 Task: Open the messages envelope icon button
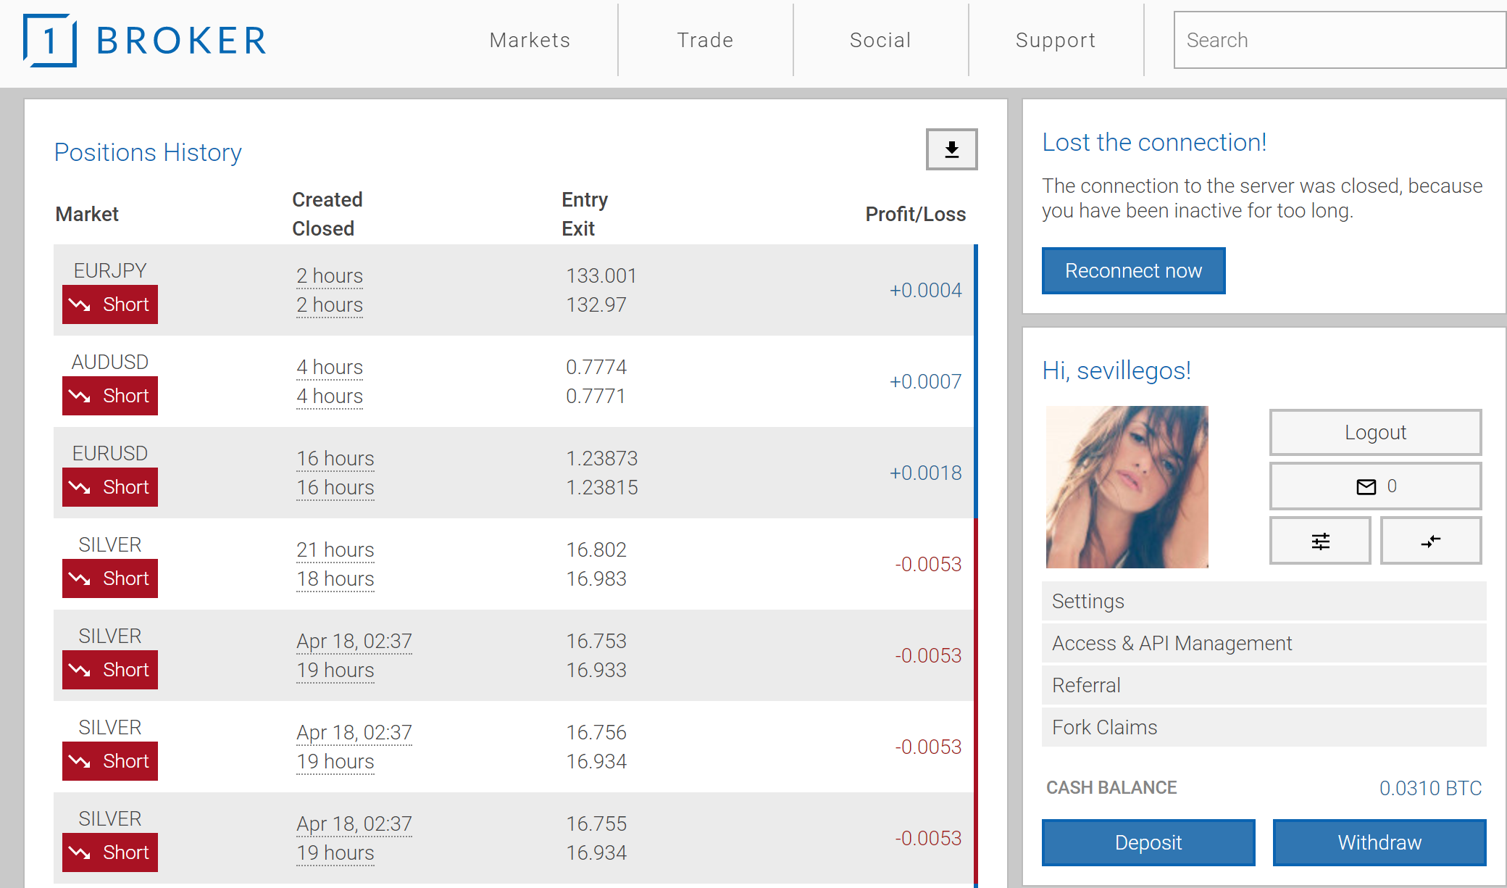point(1374,486)
